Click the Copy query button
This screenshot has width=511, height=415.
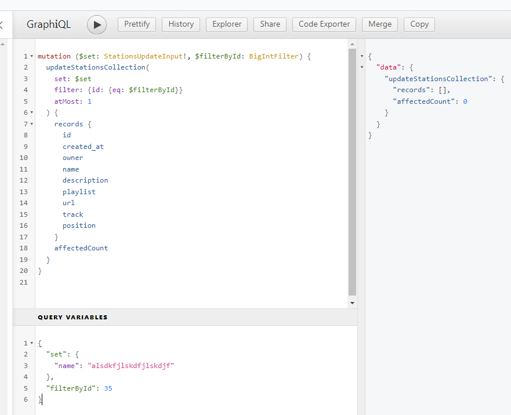click(419, 24)
